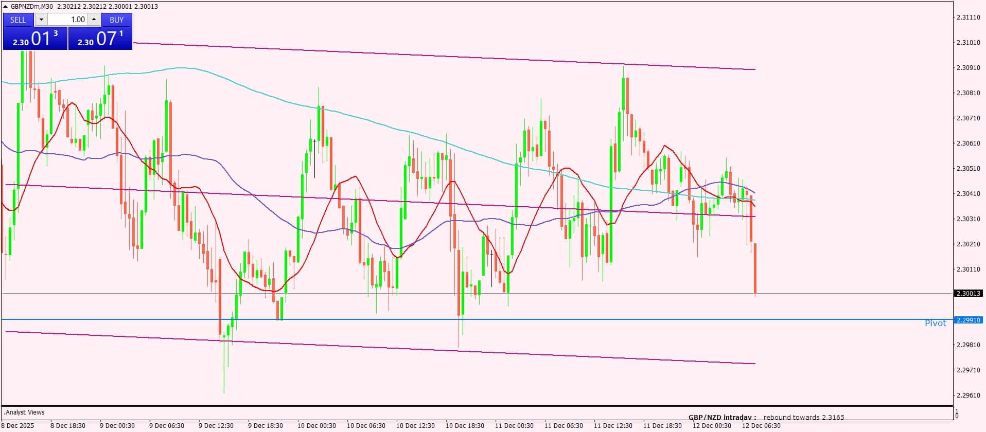Click the 2.29610 level on price scale
Screen dimensions: 986x432
(967, 395)
